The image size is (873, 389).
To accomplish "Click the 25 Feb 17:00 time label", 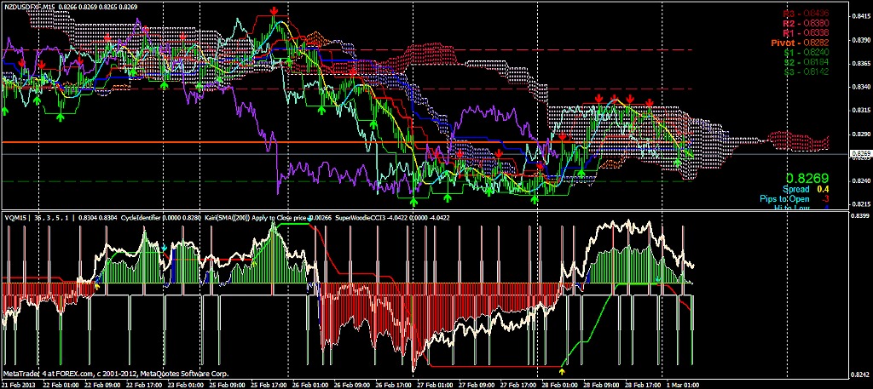I will [x=270, y=384].
